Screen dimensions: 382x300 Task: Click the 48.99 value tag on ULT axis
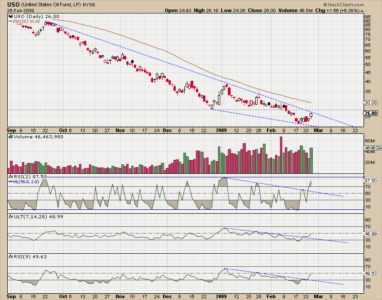pyautogui.click(x=371, y=234)
